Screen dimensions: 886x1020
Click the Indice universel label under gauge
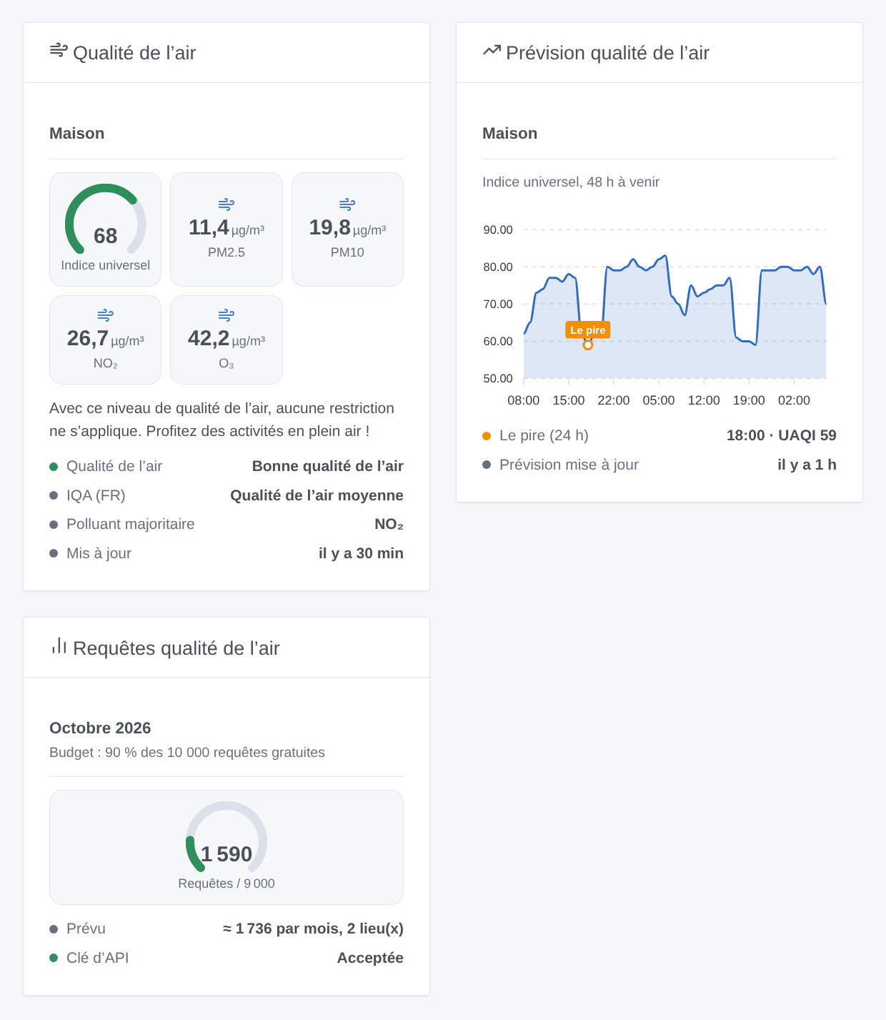coord(105,265)
